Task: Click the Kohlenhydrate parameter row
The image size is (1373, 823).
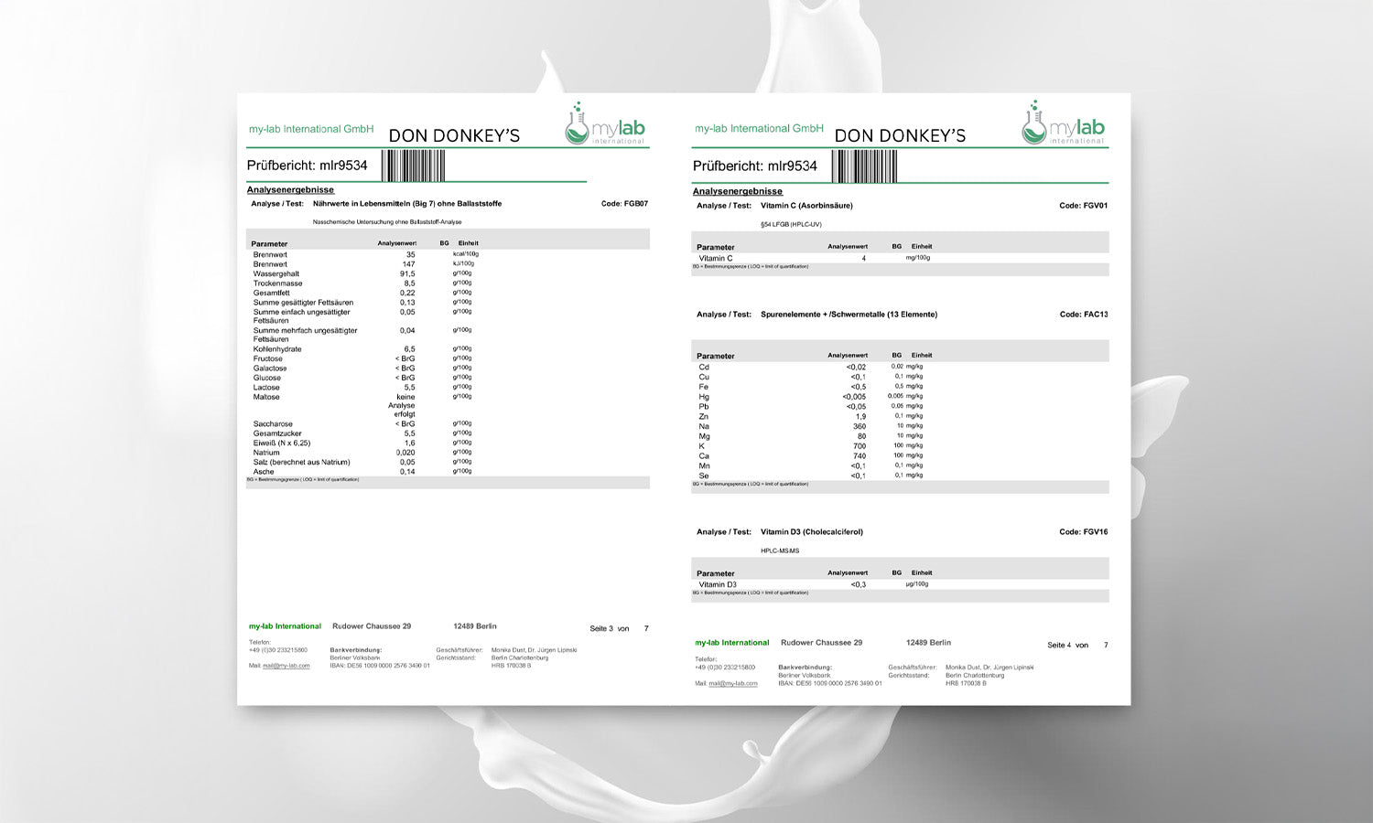Action: pyautogui.click(x=277, y=349)
